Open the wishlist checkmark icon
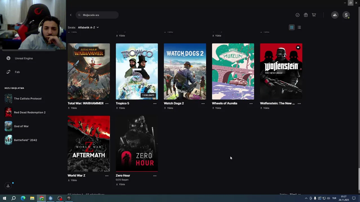Viewport: 360px width, 202px height. coord(298,15)
